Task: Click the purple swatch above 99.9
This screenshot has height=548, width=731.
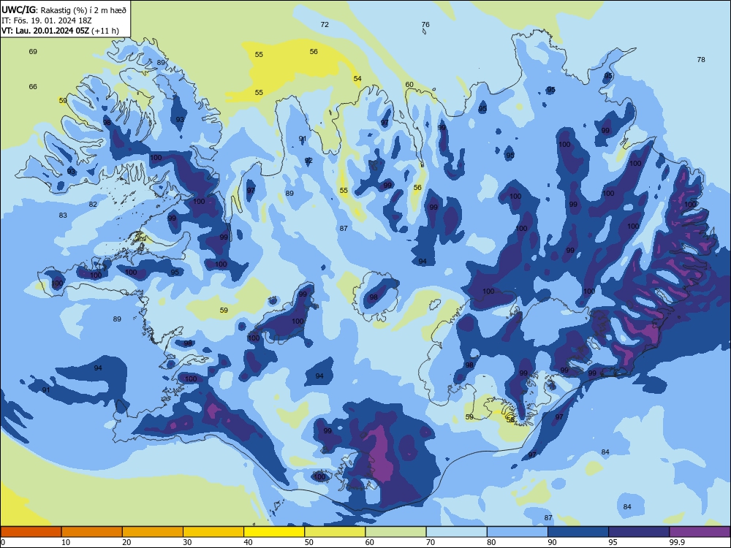Action: [x=700, y=532]
